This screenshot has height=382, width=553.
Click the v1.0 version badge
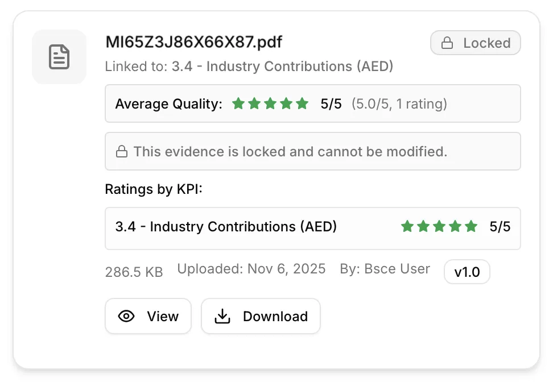point(467,272)
